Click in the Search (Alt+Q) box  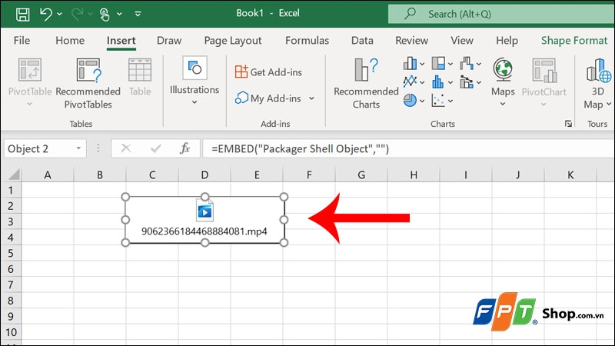coord(501,14)
